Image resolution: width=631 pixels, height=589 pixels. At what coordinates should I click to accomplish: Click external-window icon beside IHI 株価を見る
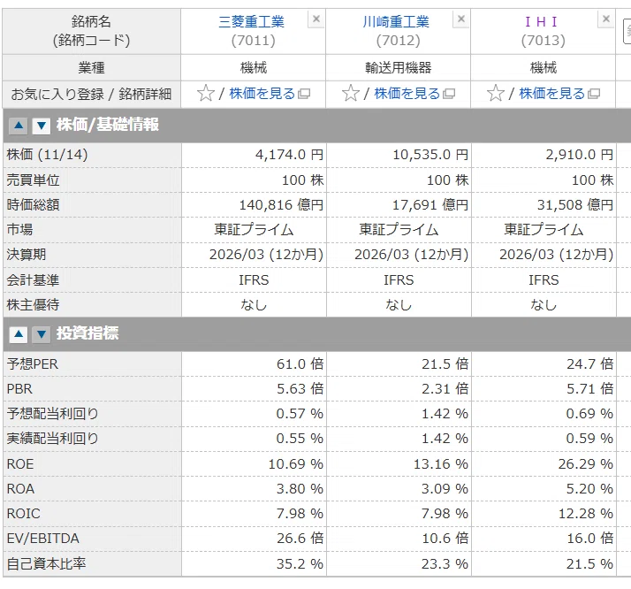pos(594,94)
